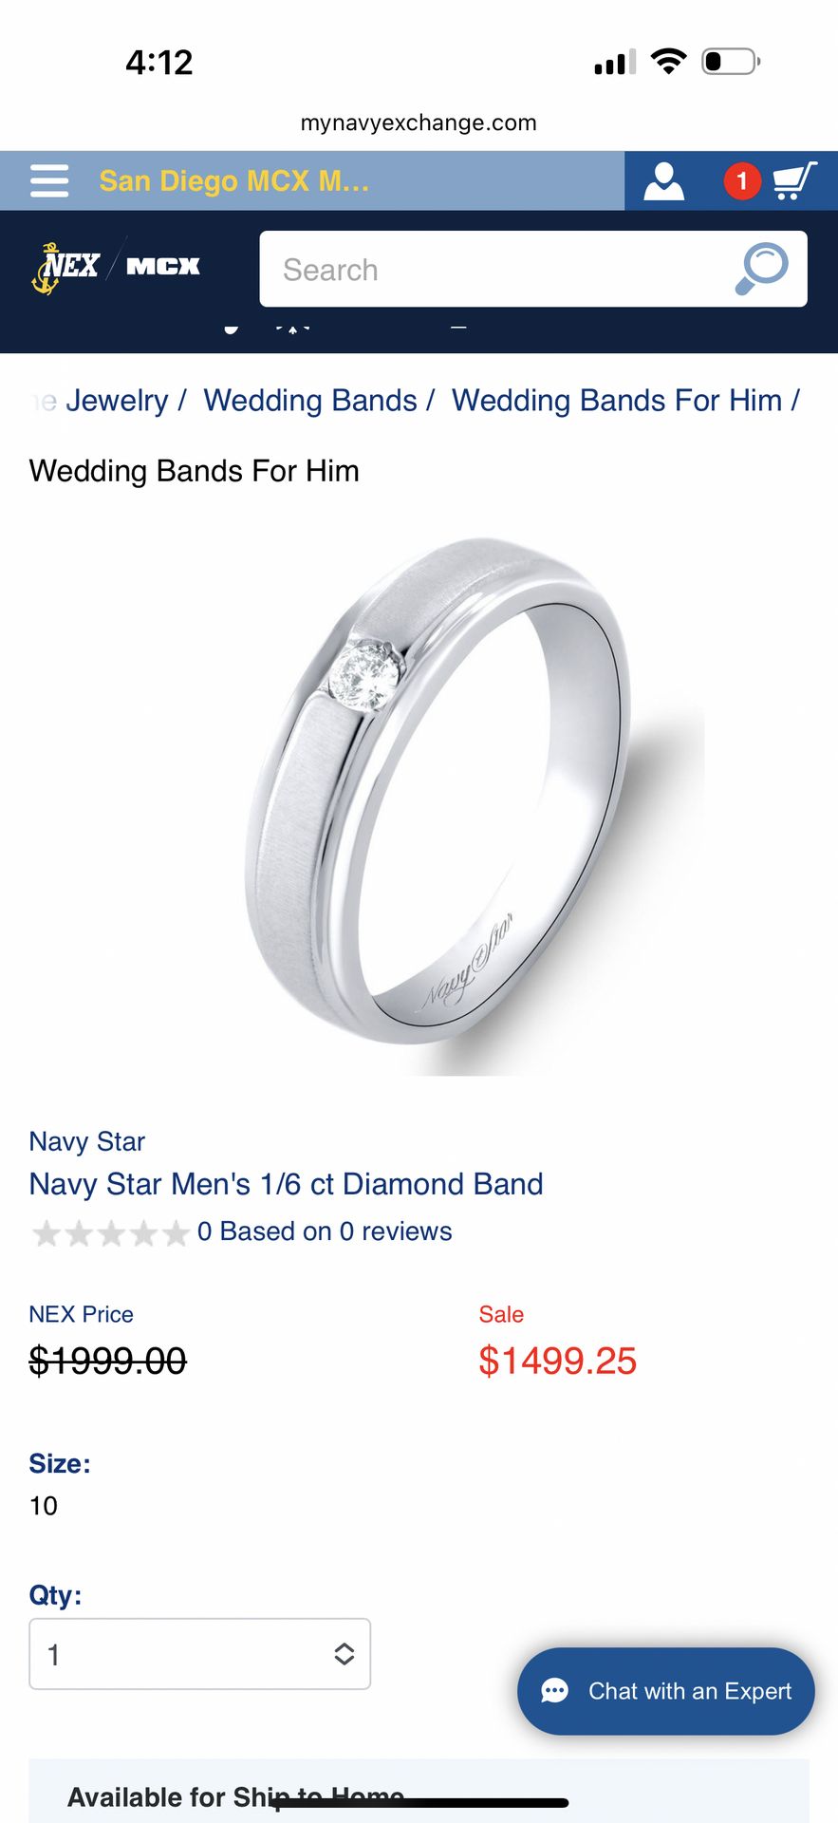Image resolution: width=838 pixels, height=1823 pixels.
Task: View the shopping cart
Action: [x=794, y=180]
